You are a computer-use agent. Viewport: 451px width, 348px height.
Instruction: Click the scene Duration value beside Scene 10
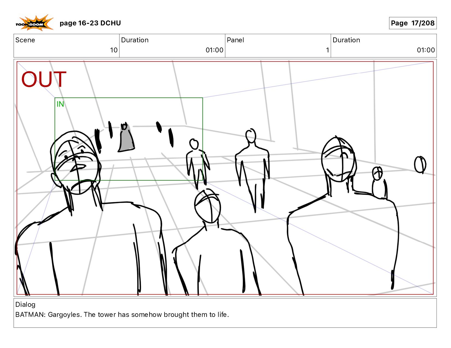coord(215,50)
